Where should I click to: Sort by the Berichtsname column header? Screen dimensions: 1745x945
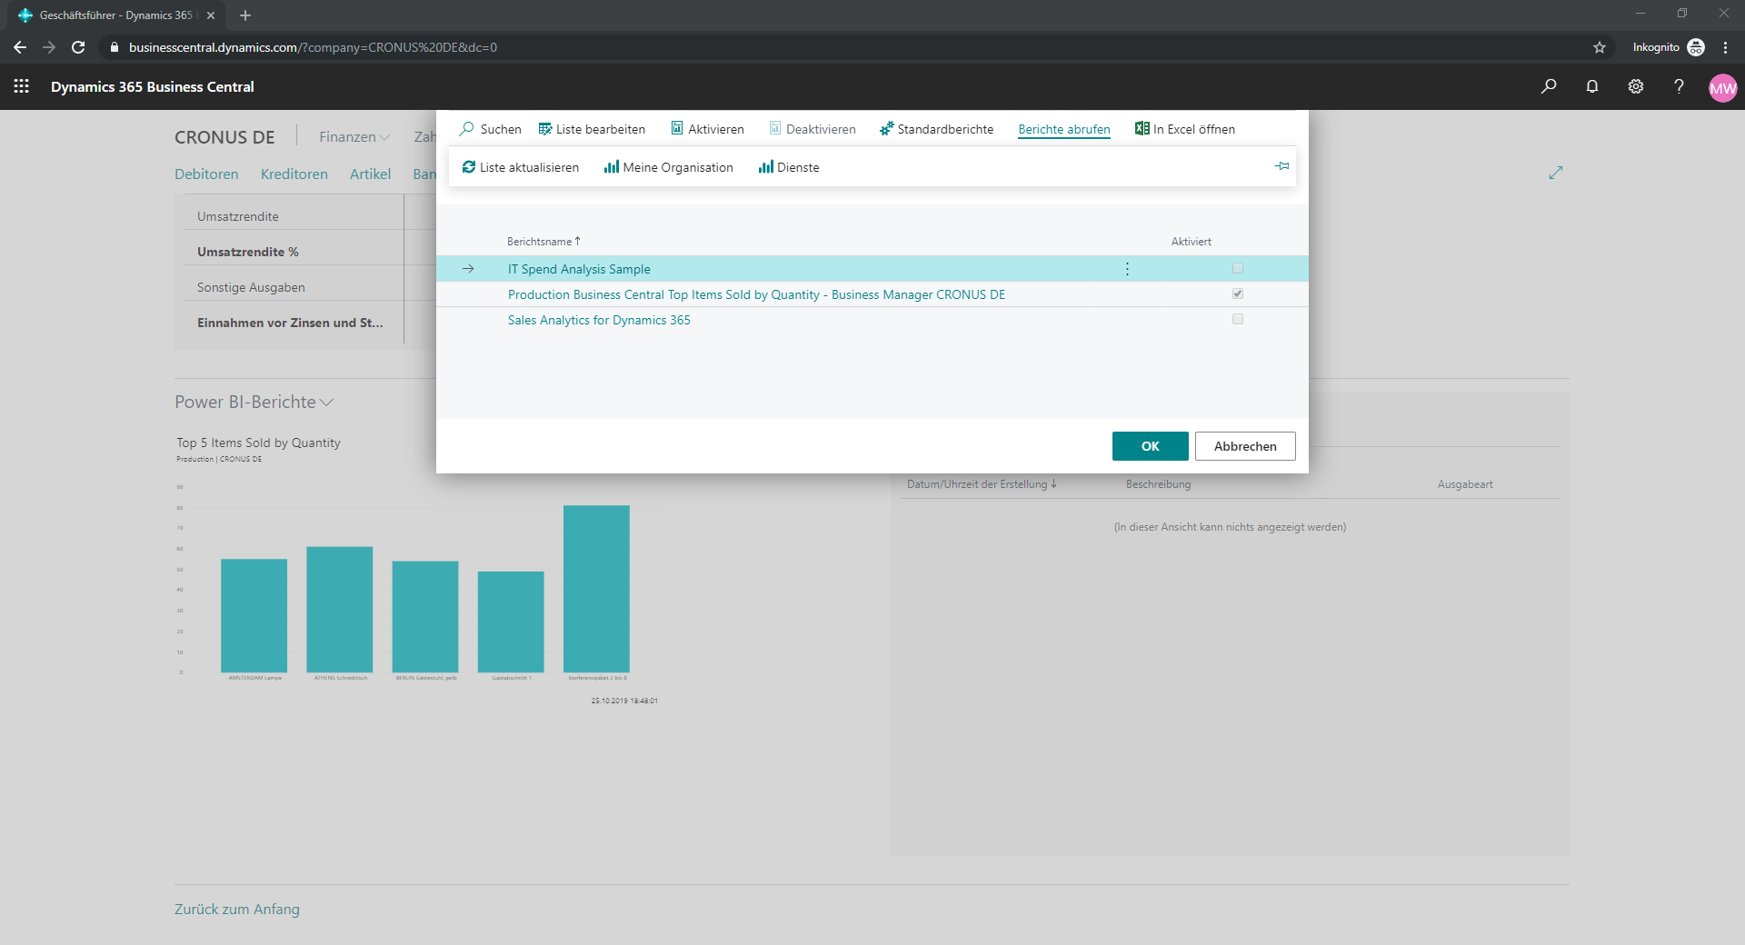540,242
